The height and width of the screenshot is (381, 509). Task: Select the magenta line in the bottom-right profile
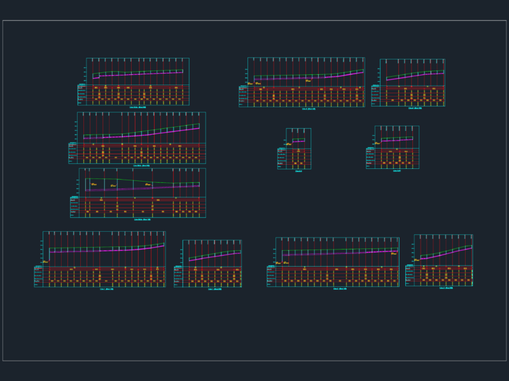[x=446, y=253]
